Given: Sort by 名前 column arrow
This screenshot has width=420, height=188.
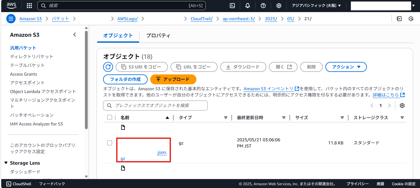Looking at the screenshot, I should pos(167,118).
